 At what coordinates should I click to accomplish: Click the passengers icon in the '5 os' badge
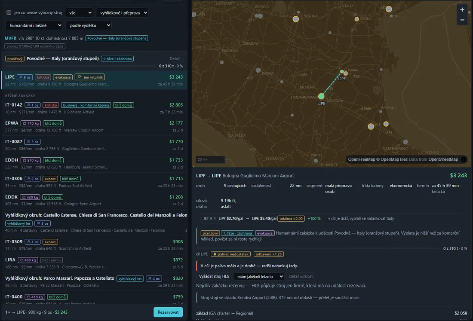click(39, 223)
